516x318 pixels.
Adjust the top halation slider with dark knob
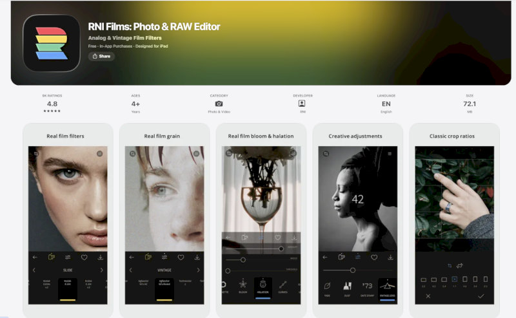[x=281, y=248]
